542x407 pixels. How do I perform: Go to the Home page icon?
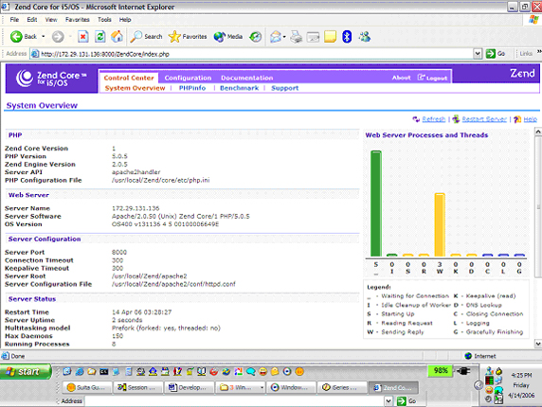pos(117,37)
